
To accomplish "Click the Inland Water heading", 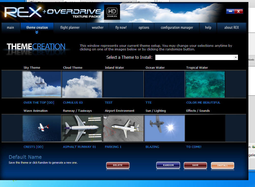I will coord(114,68).
